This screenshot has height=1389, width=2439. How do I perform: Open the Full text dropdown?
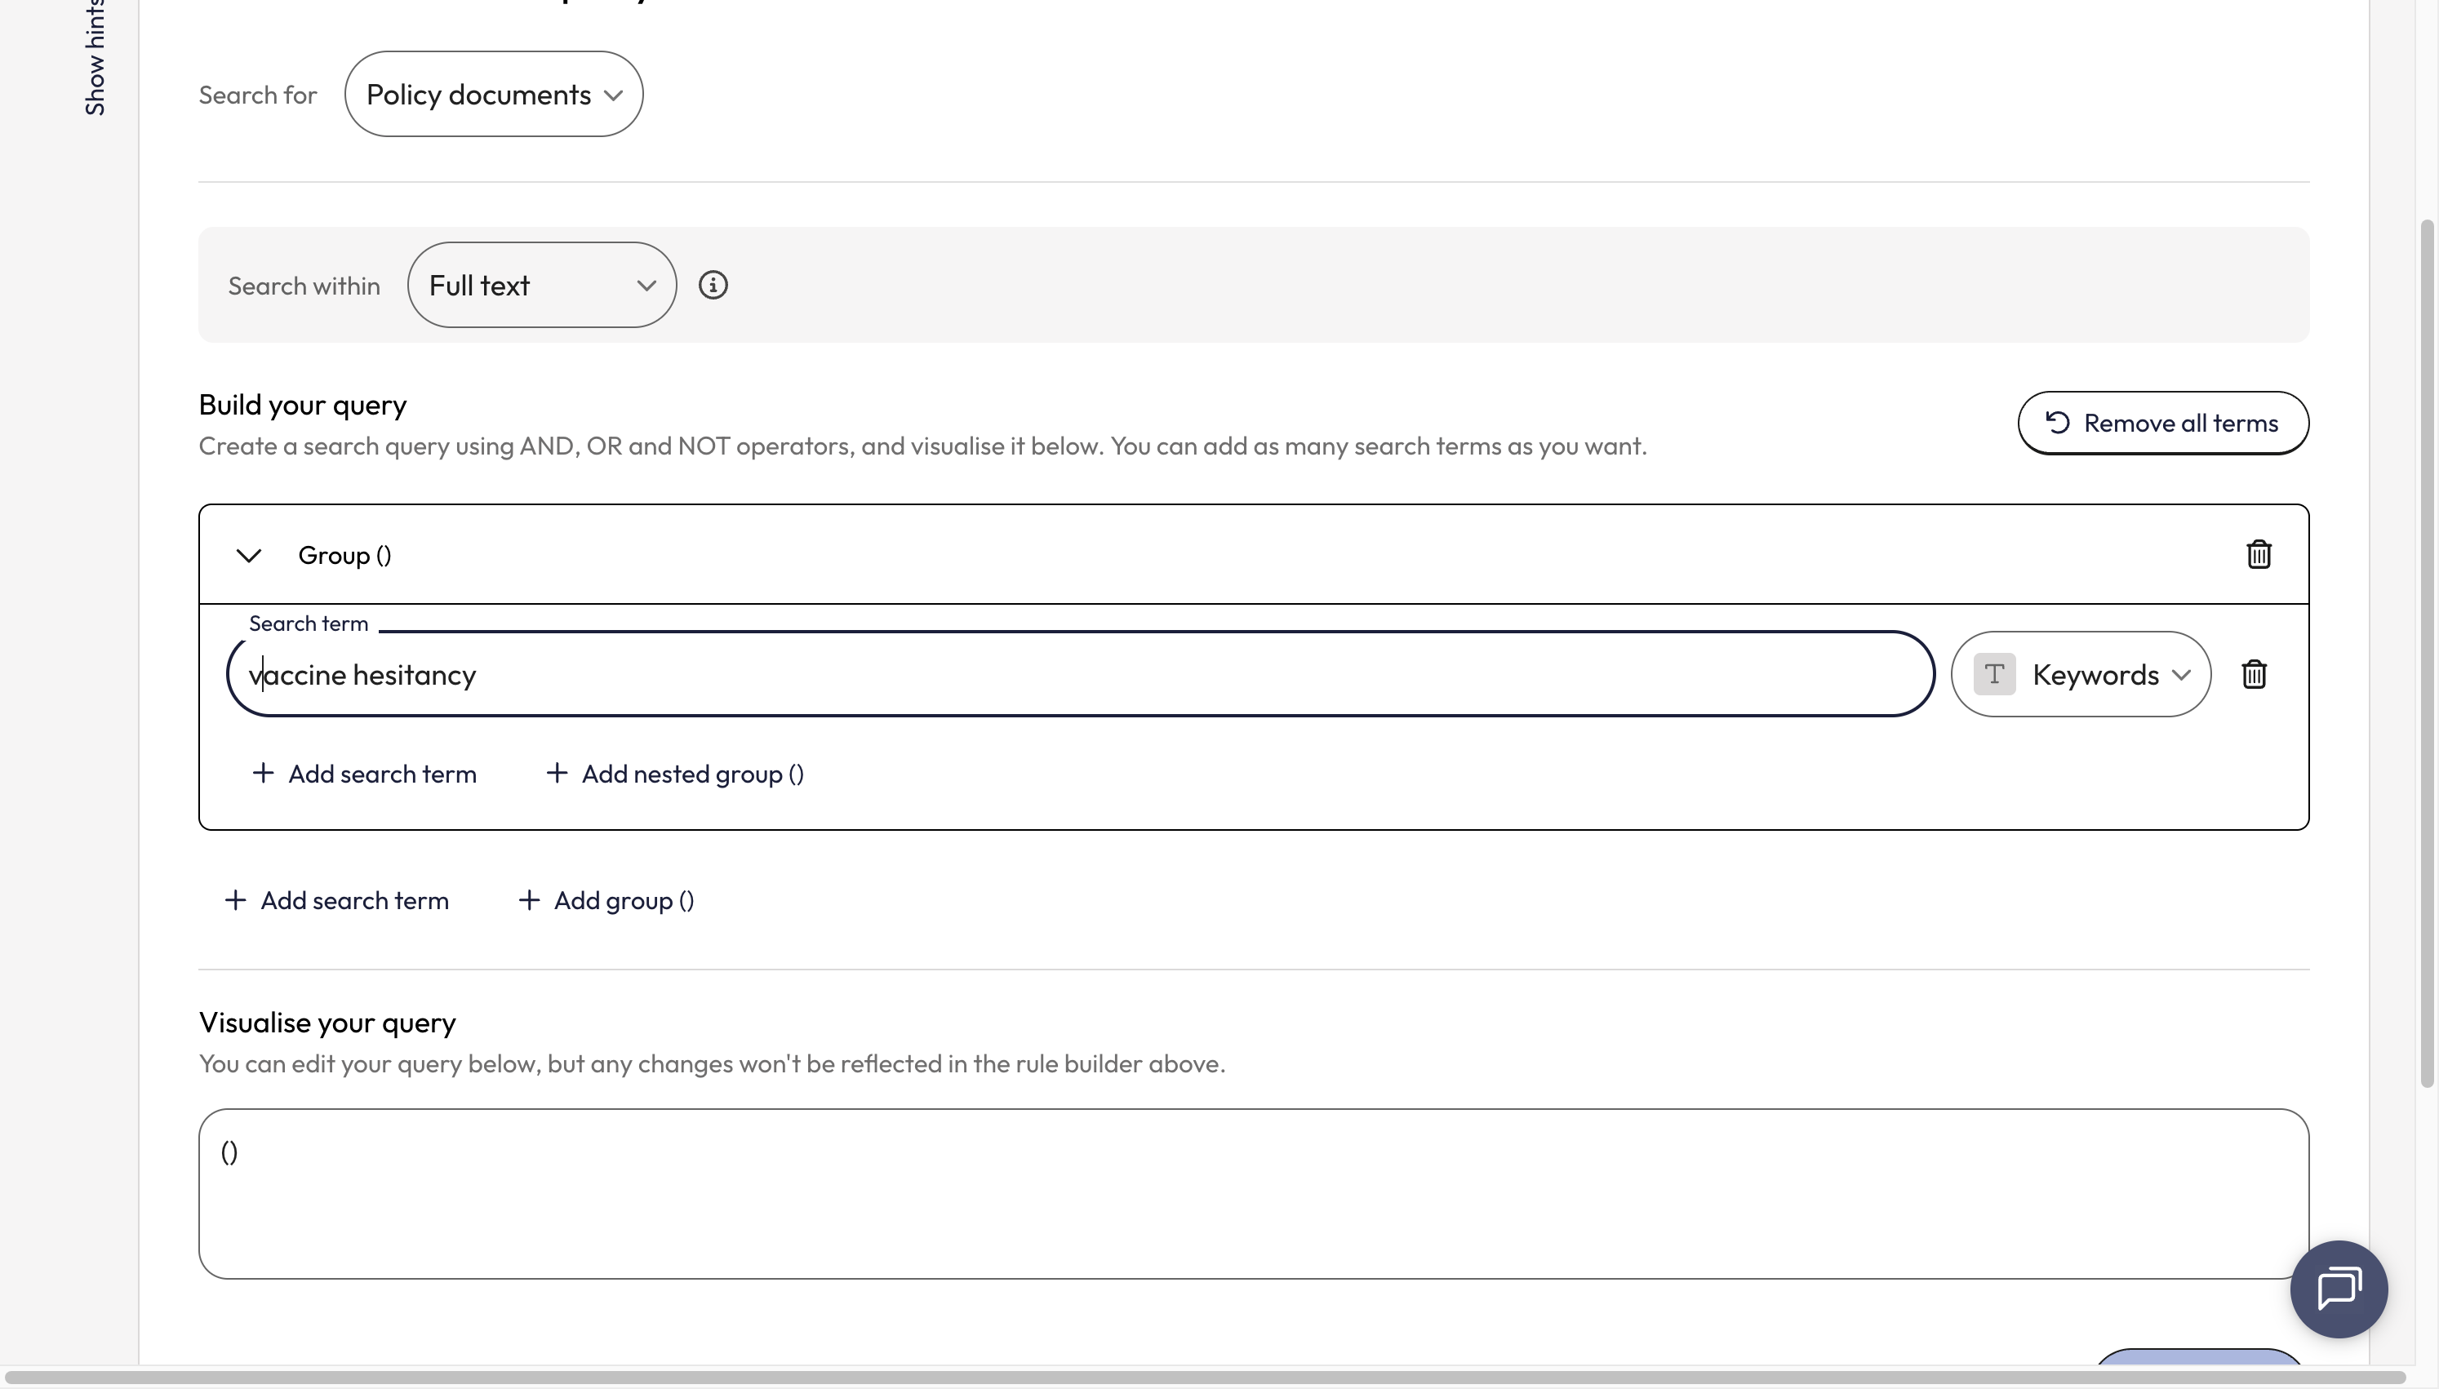542,286
